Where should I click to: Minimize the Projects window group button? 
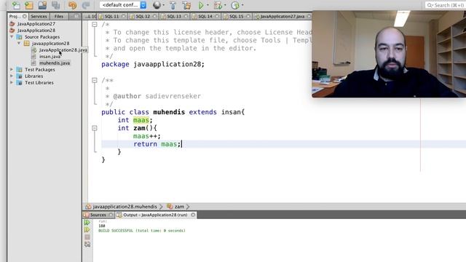pos(76,16)
